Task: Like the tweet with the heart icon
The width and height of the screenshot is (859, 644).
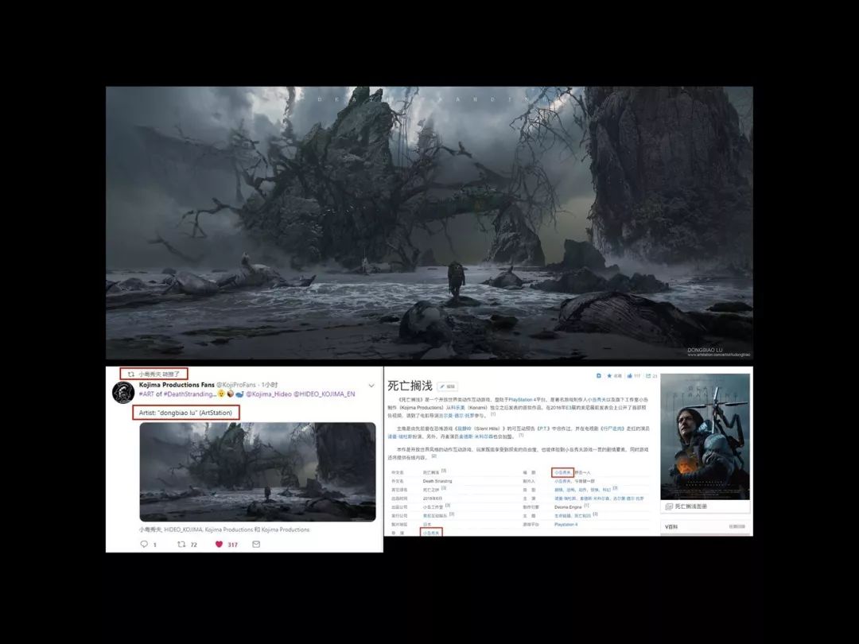Action: [217, 545]
